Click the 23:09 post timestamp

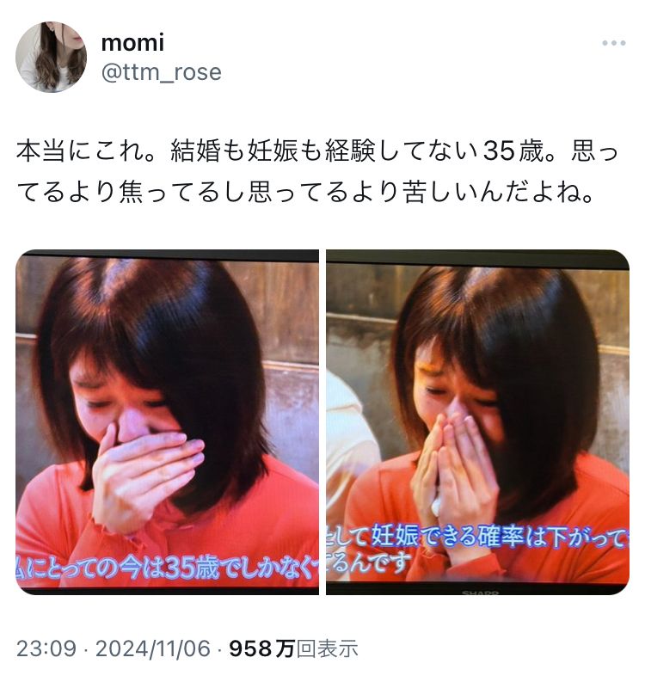coord(46,648)
